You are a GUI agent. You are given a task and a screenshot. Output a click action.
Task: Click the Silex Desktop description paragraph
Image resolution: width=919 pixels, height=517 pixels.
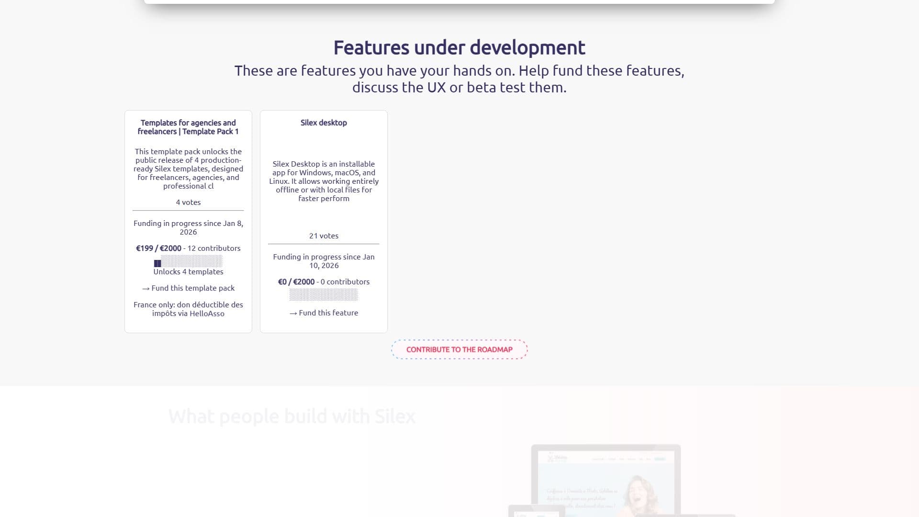324,181
